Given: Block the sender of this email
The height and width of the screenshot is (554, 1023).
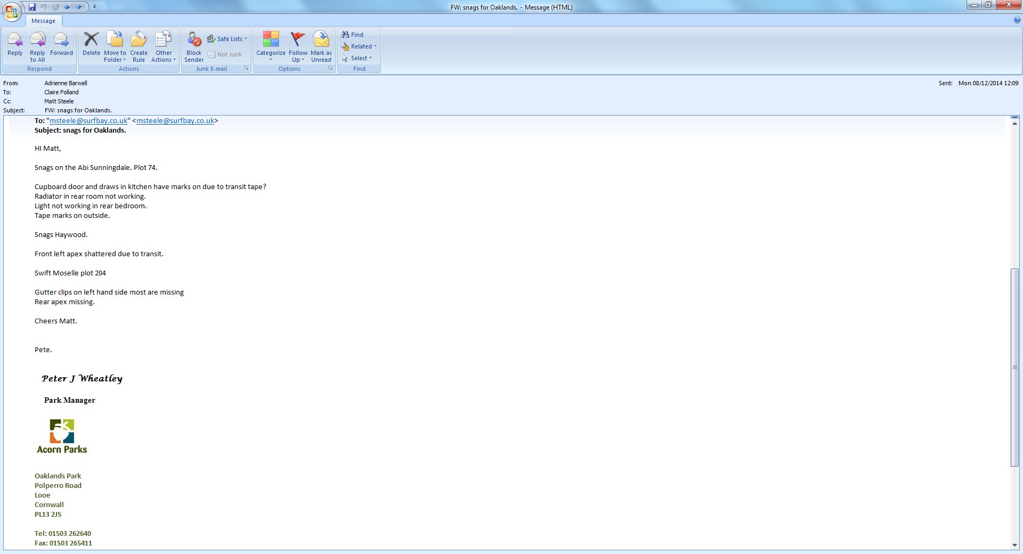Looking at the screenshot, I should coord(194,47).
